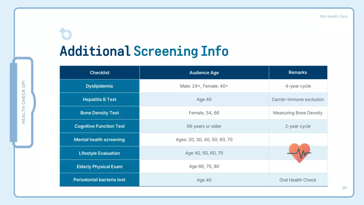
Task: Select the 'Periodontal bacteria test' cell
Action: 100,180
